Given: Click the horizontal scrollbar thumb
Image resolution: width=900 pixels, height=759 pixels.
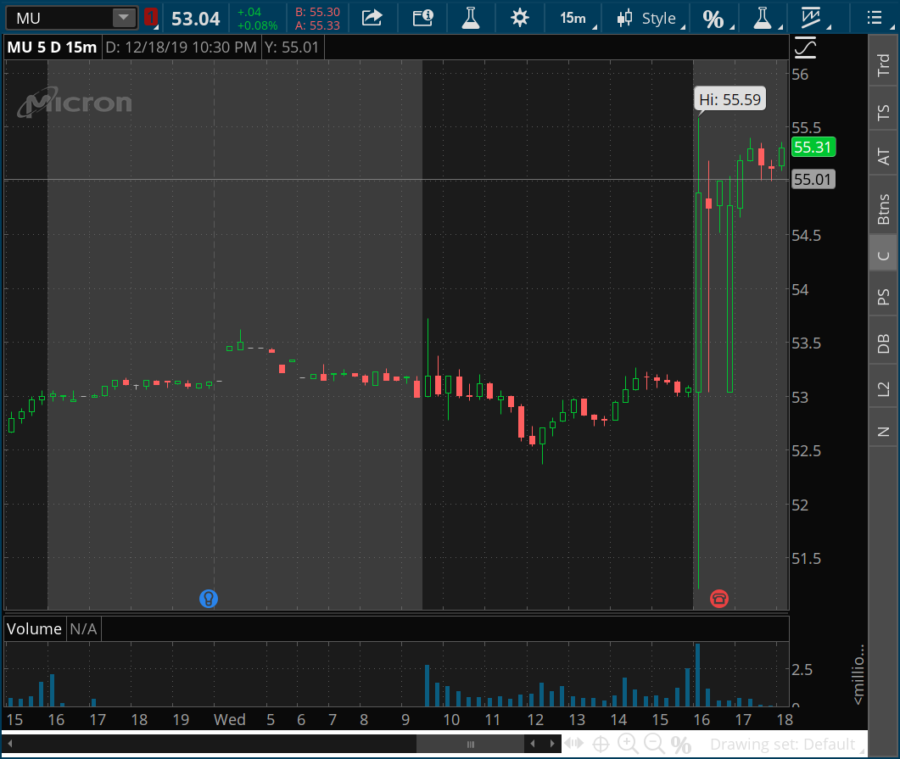Looking at the screenshot, I should pyautogui.click(x=470, y=744).
